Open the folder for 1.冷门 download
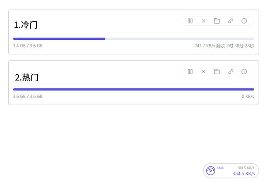 [x=217, y=21]
